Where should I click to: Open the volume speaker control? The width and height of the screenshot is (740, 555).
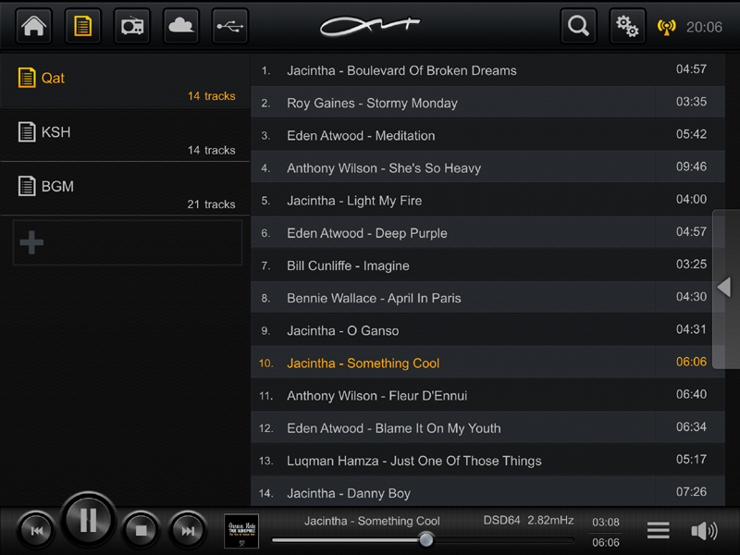704,530
